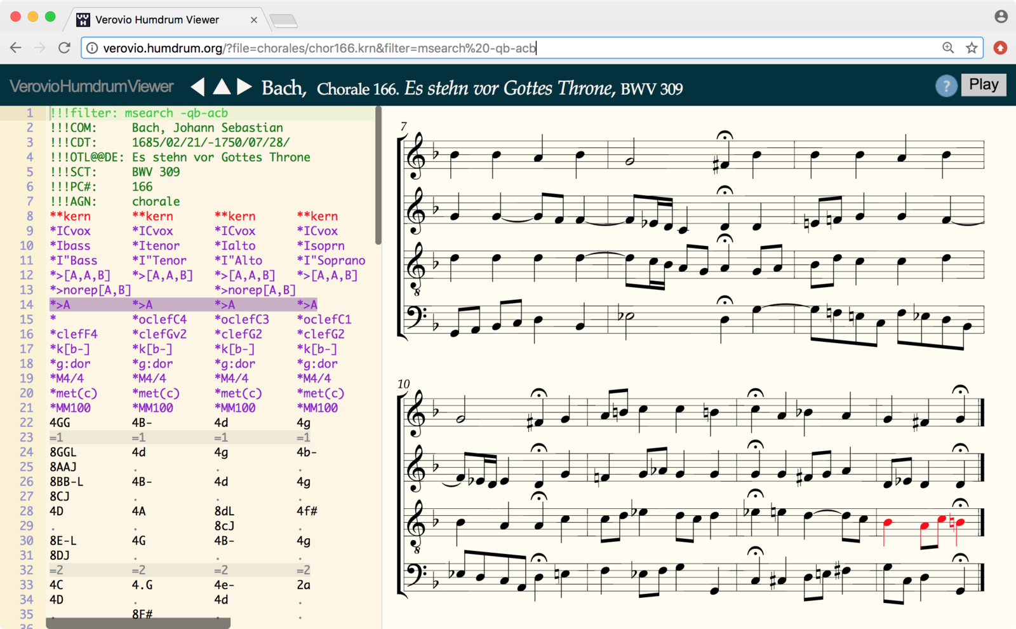Click the filter msearch line in editor
1016x629 pixels.
click(x=140, y=113)
